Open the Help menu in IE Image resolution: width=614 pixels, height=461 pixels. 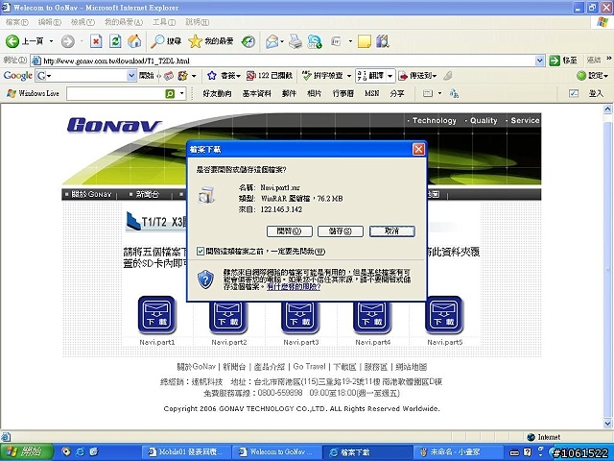(197, 22)
